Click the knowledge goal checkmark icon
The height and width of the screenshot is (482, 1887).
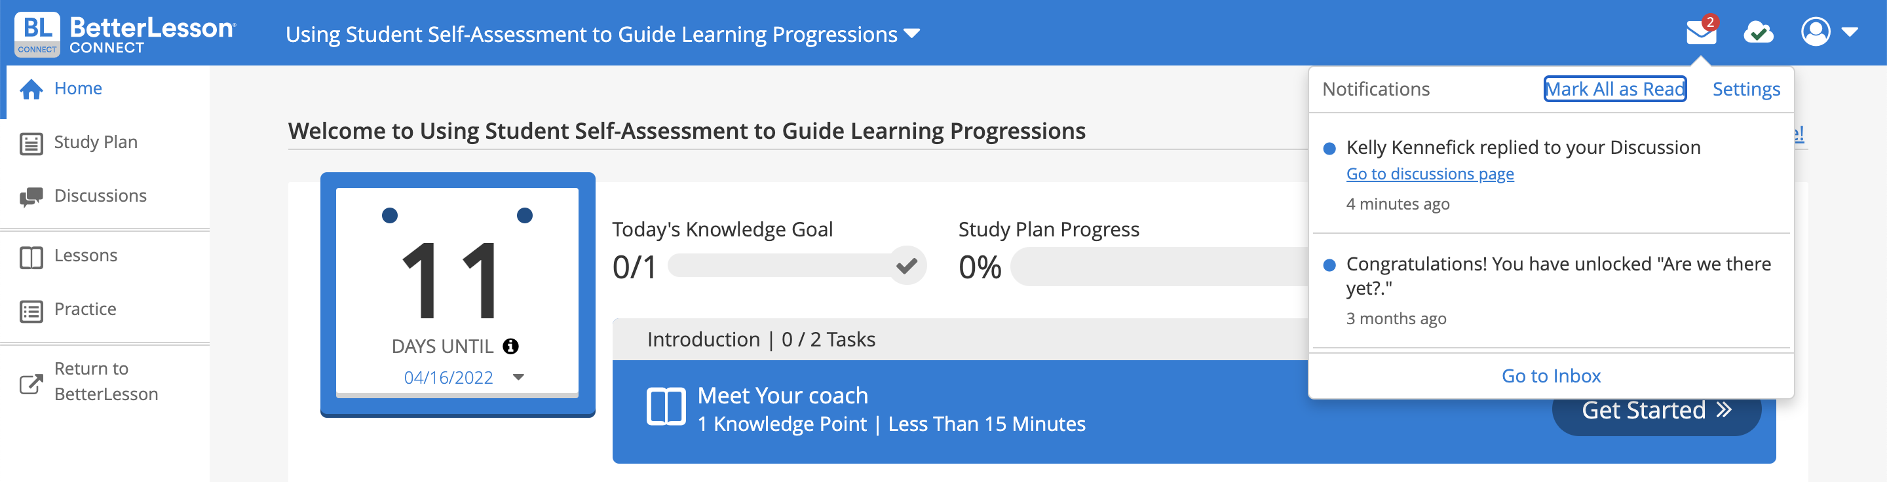[907, 265]
